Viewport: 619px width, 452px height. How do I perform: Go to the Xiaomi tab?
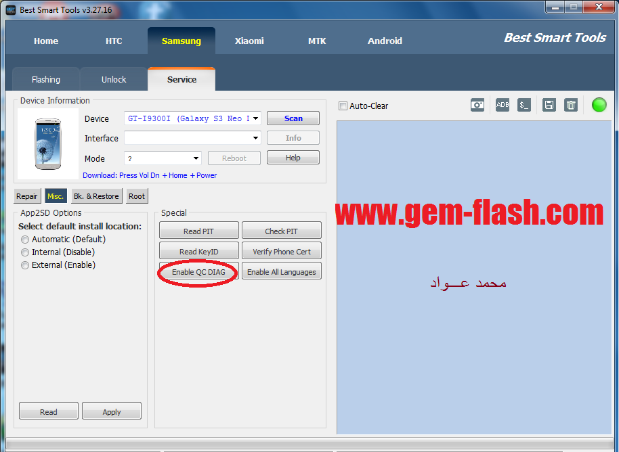tap(249, 41)
